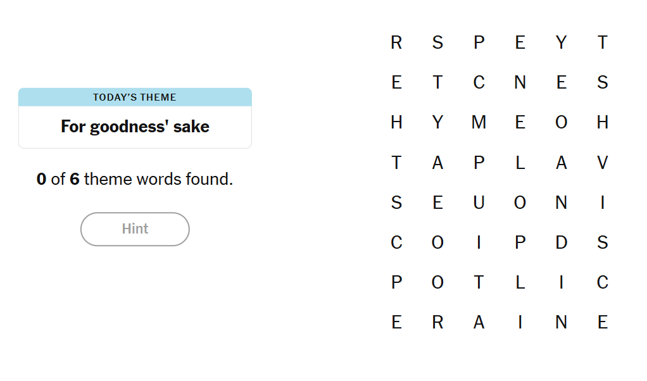Screen dimensions: 647x381
Task: Select the T in the seventh row
Action: (479, 282)
